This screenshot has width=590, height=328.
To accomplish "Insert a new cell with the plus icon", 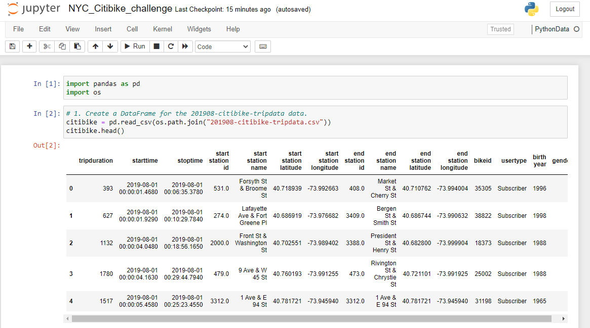I will 29,46.
